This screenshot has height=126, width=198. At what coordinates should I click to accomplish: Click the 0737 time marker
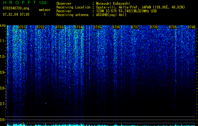tap(135, 27)
